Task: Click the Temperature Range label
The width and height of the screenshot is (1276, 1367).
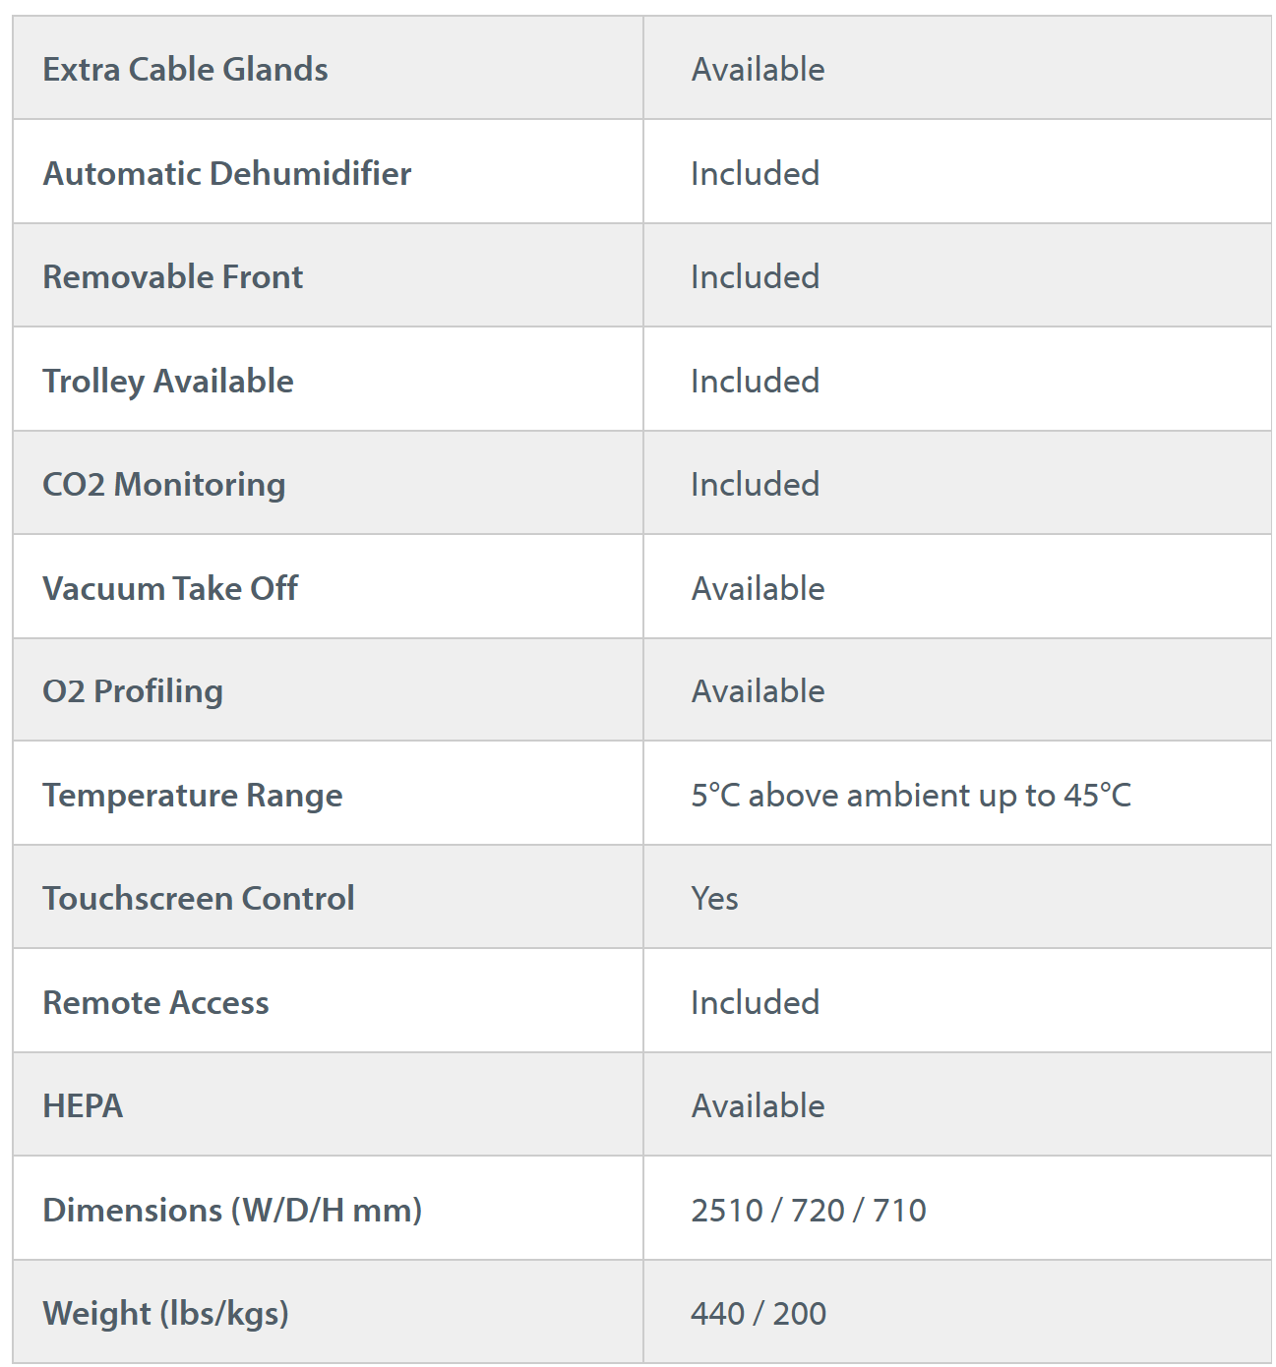Action: [x=192, y=796]
